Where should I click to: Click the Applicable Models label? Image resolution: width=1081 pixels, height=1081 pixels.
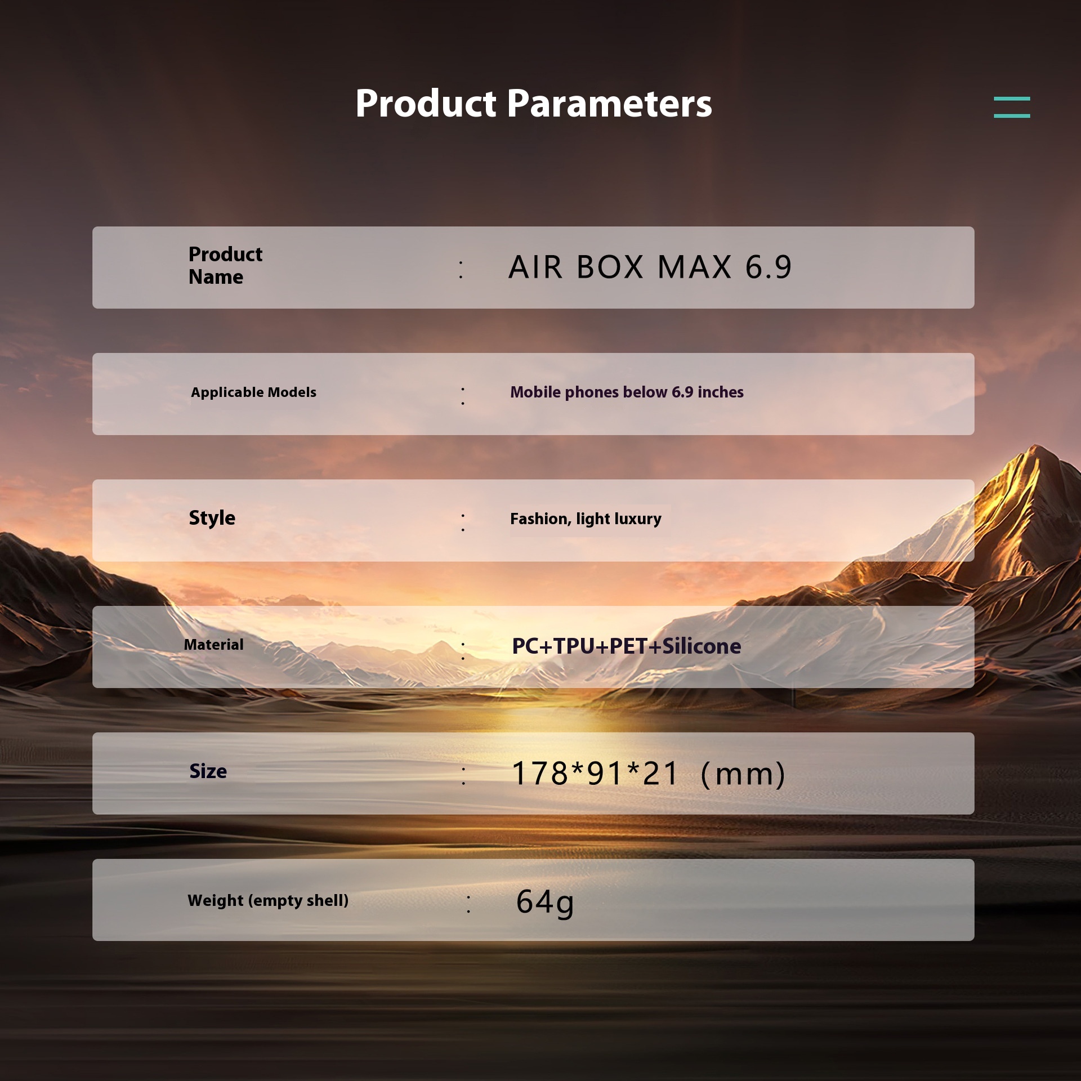(253, 392)
